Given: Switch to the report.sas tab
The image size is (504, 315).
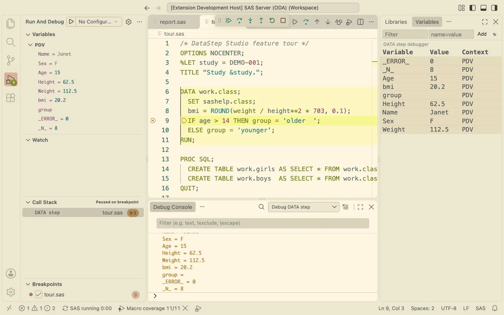Looking at the screenshot, I should click(x=173, y=22).
